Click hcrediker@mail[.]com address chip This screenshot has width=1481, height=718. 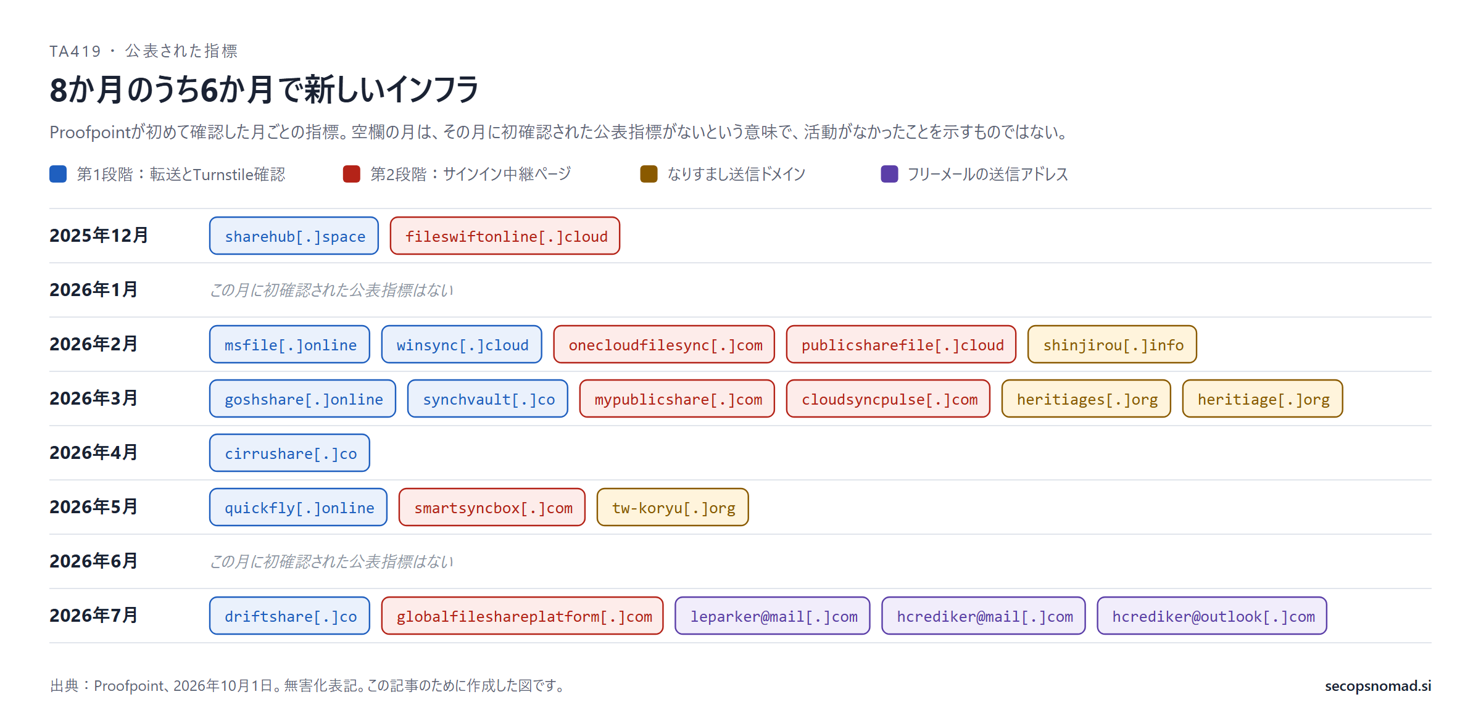click(x=984, y=616)
